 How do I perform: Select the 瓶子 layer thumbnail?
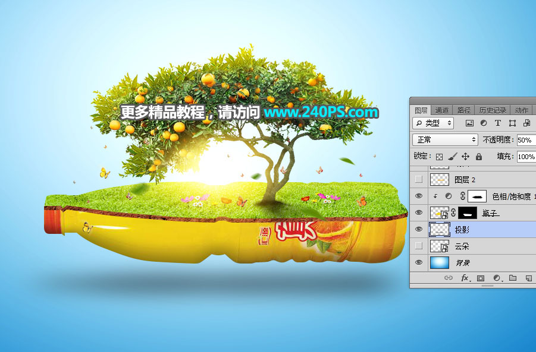coord(439,213)
